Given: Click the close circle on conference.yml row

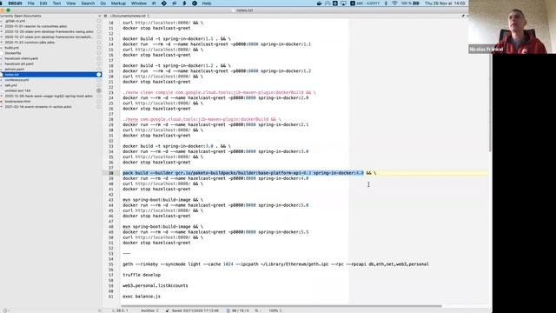Looking at the screenshot, I should click(98, 80).
